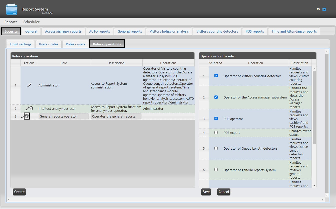
Task: Delete the General reports operator role
Action: [x=27, y=116]
